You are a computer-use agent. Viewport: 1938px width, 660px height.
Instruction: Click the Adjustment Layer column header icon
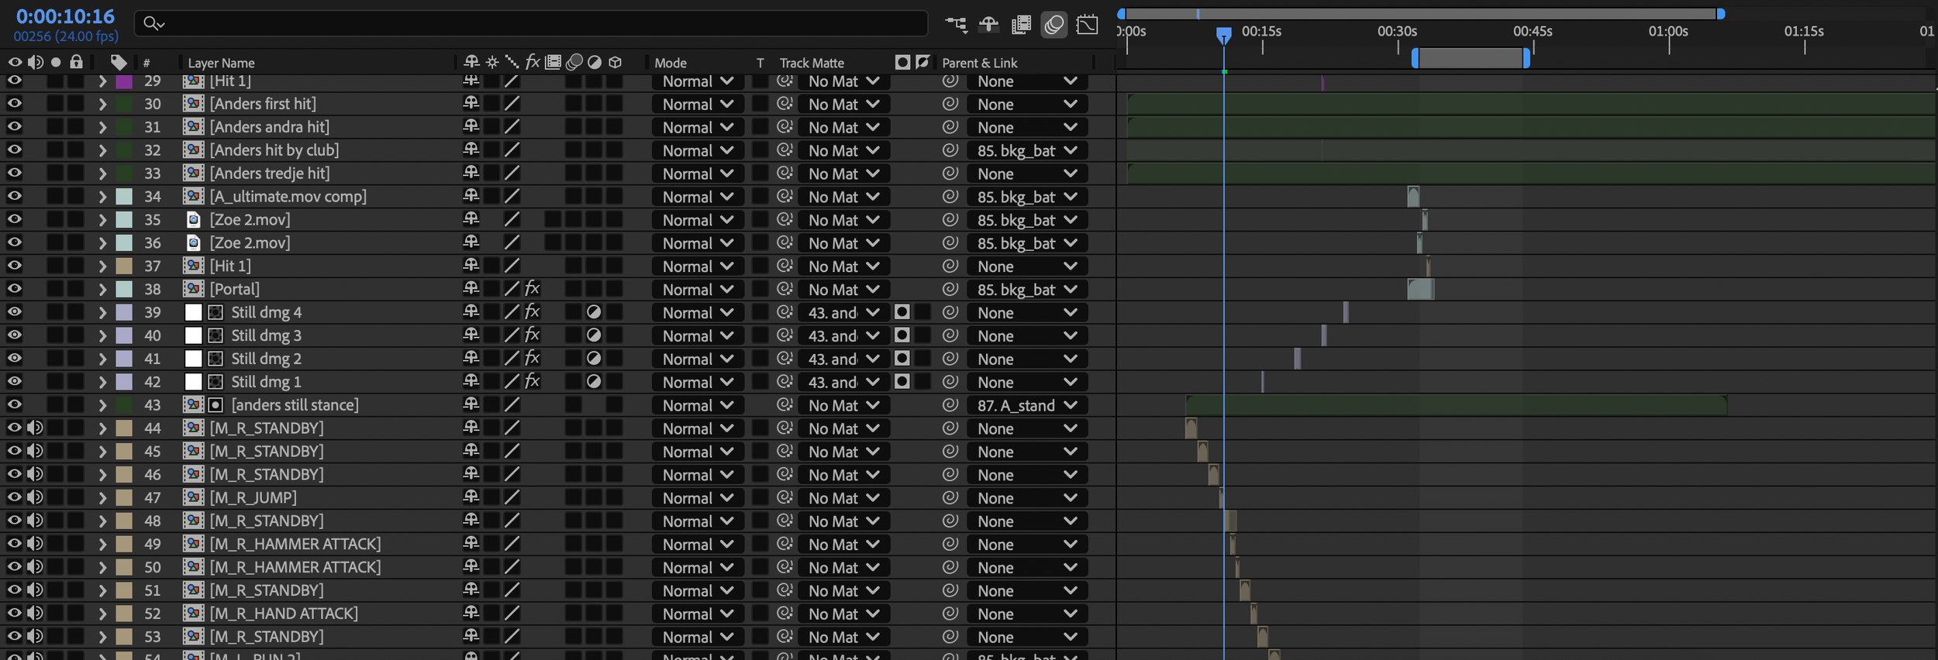click(x=595, y=62)
